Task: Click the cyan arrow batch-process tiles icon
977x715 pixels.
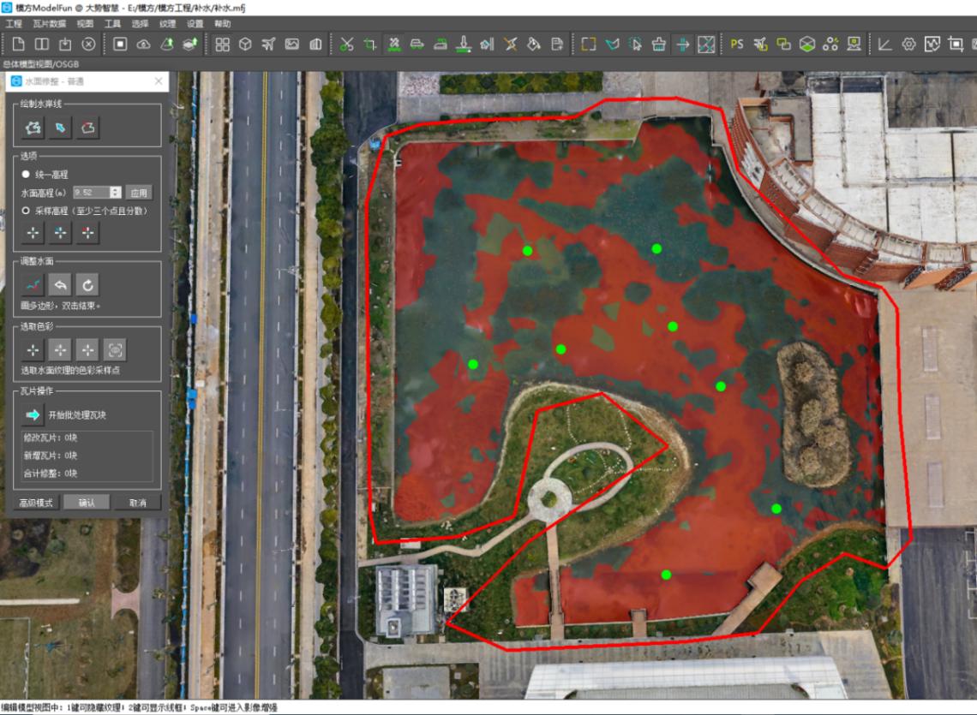Action: coord(33,414)
